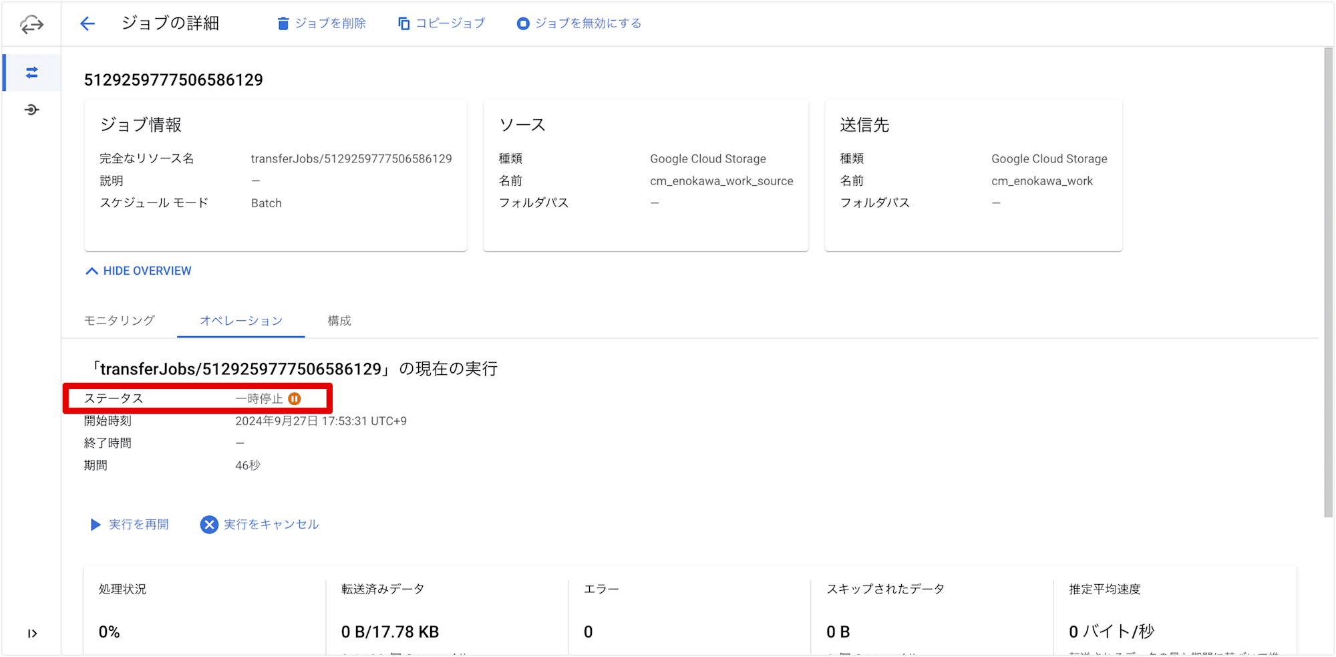Click Google Cloud Storage in the 送信先 card
Image resolution: width=1336 pixels, height=657 pixels.
click(1049, 159)
